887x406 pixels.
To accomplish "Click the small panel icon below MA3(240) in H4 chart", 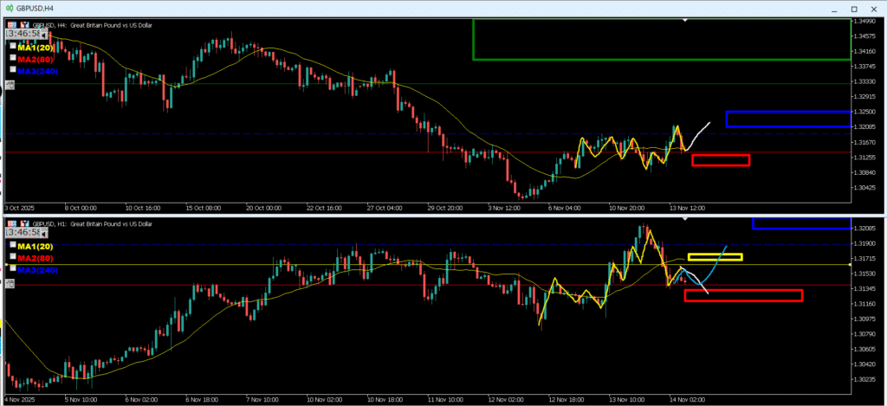I will (10, 85).
